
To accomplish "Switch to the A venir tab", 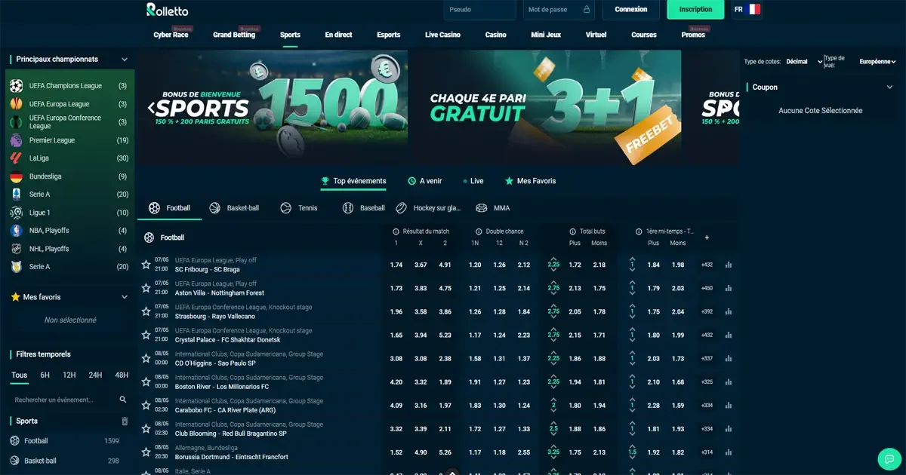I will coord(425,181).
